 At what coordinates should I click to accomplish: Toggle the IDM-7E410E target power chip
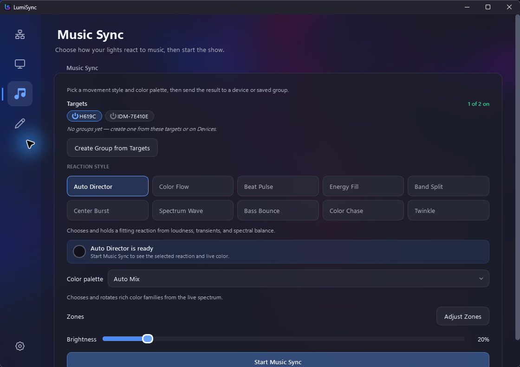[x=130, y=116]
